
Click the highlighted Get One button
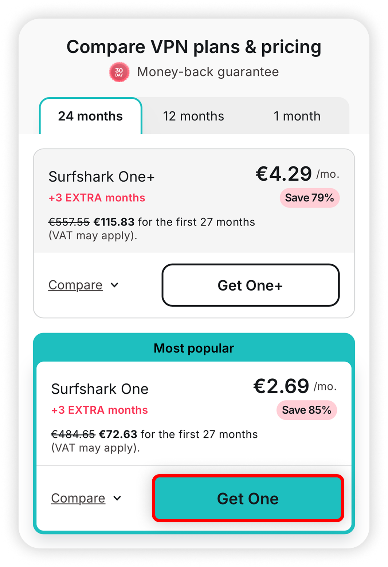coord(247,499)
